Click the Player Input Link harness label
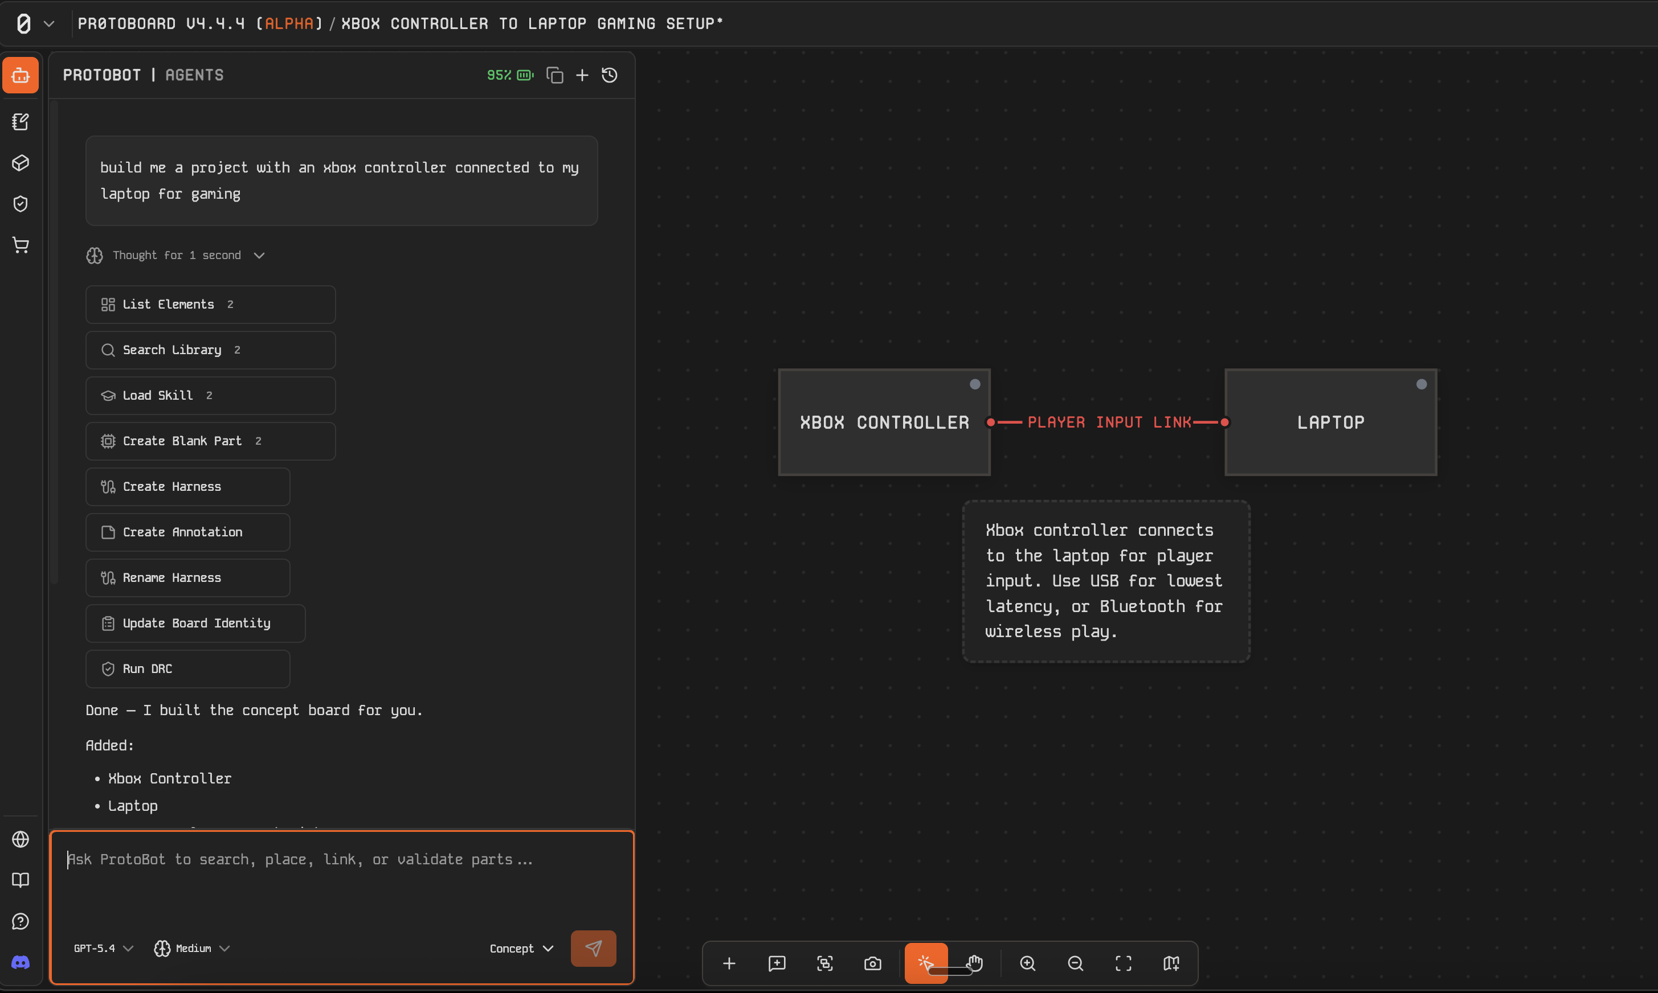The image size is (1658, 993). 1109,423
